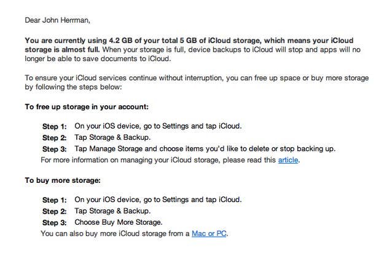
Task: Click 'Step 1' label under buy more storage
Action: (54, 200)
